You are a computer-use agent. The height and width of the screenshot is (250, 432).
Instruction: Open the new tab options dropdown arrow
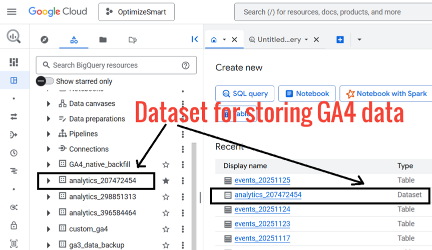[359, 39]
